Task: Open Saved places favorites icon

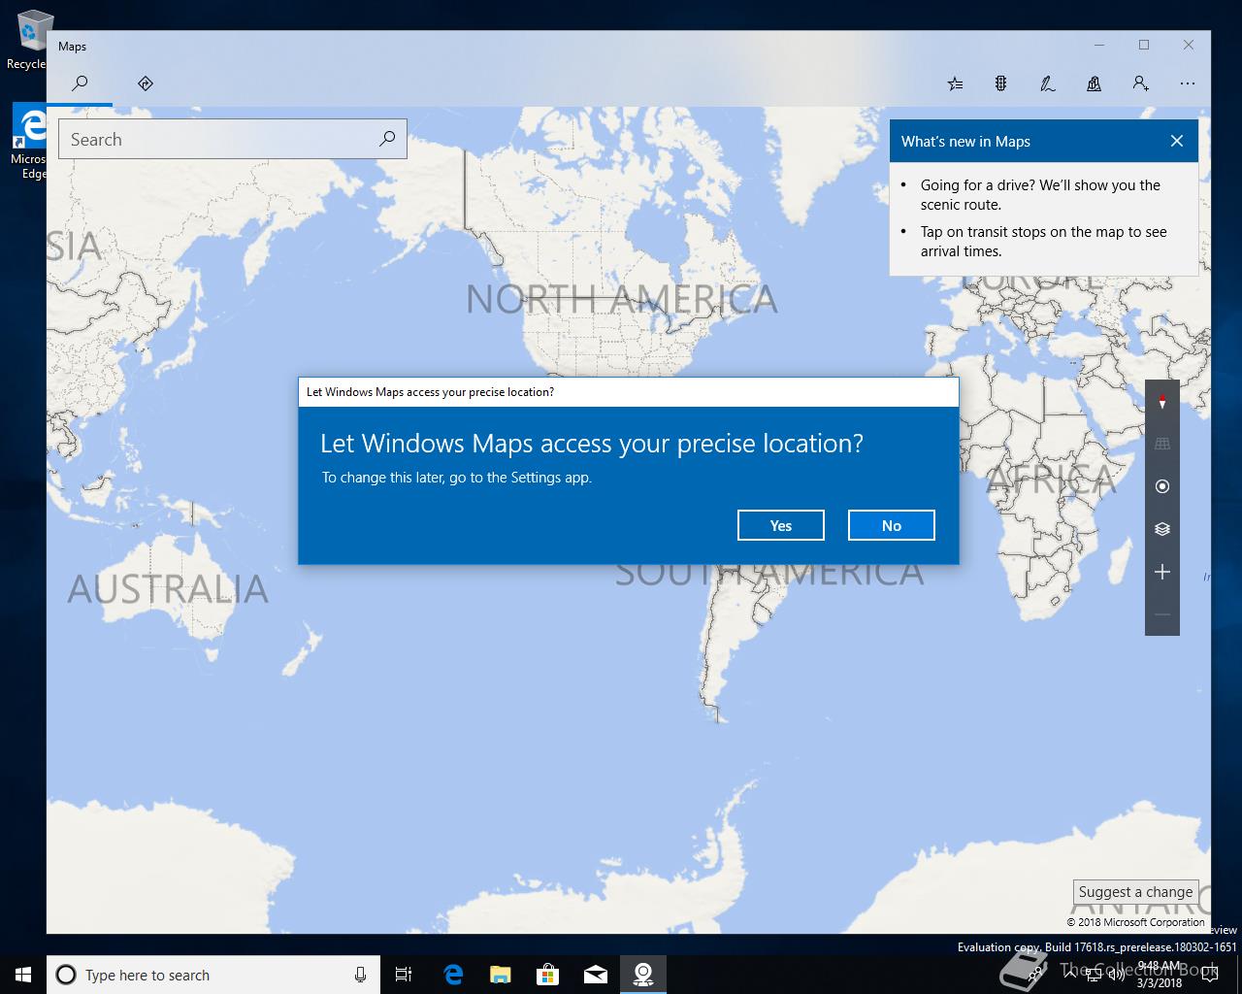Action: pyautogui.click(x=955, y=84)
